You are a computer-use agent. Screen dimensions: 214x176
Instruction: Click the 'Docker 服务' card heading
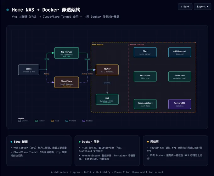pos(91,142)
